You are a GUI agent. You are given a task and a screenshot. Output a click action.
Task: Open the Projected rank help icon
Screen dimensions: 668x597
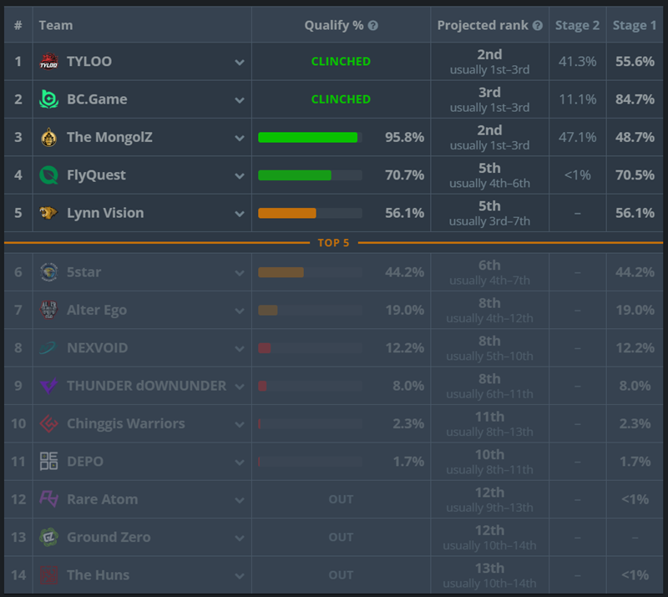pos(538,26)
